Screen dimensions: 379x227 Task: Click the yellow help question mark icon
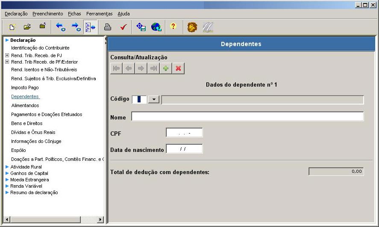click(x=173, y=27)
